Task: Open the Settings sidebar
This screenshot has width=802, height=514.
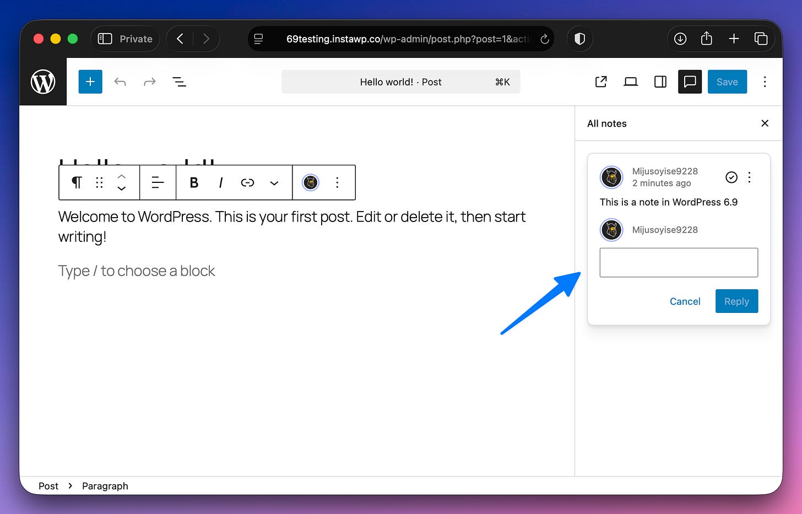Action: pos(660,82)
